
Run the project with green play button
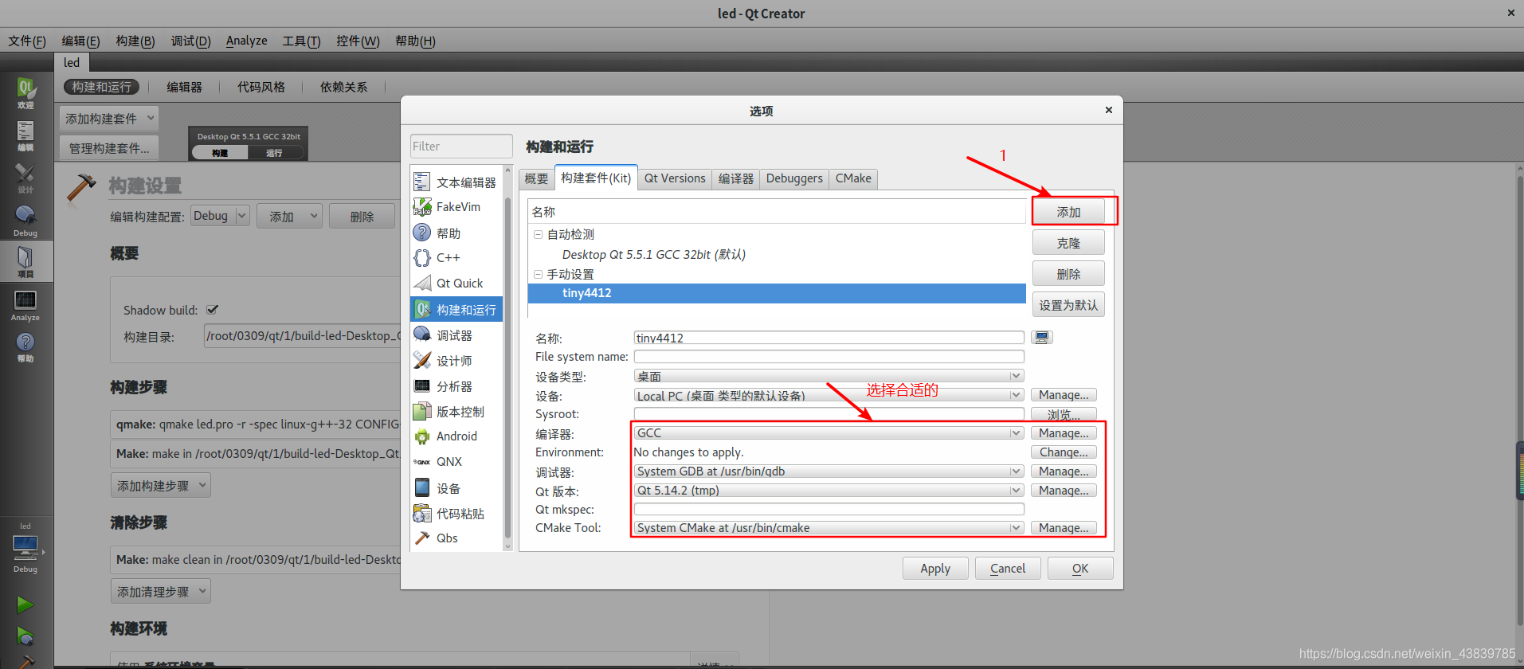pyautogui.click(x=25, y=604)
